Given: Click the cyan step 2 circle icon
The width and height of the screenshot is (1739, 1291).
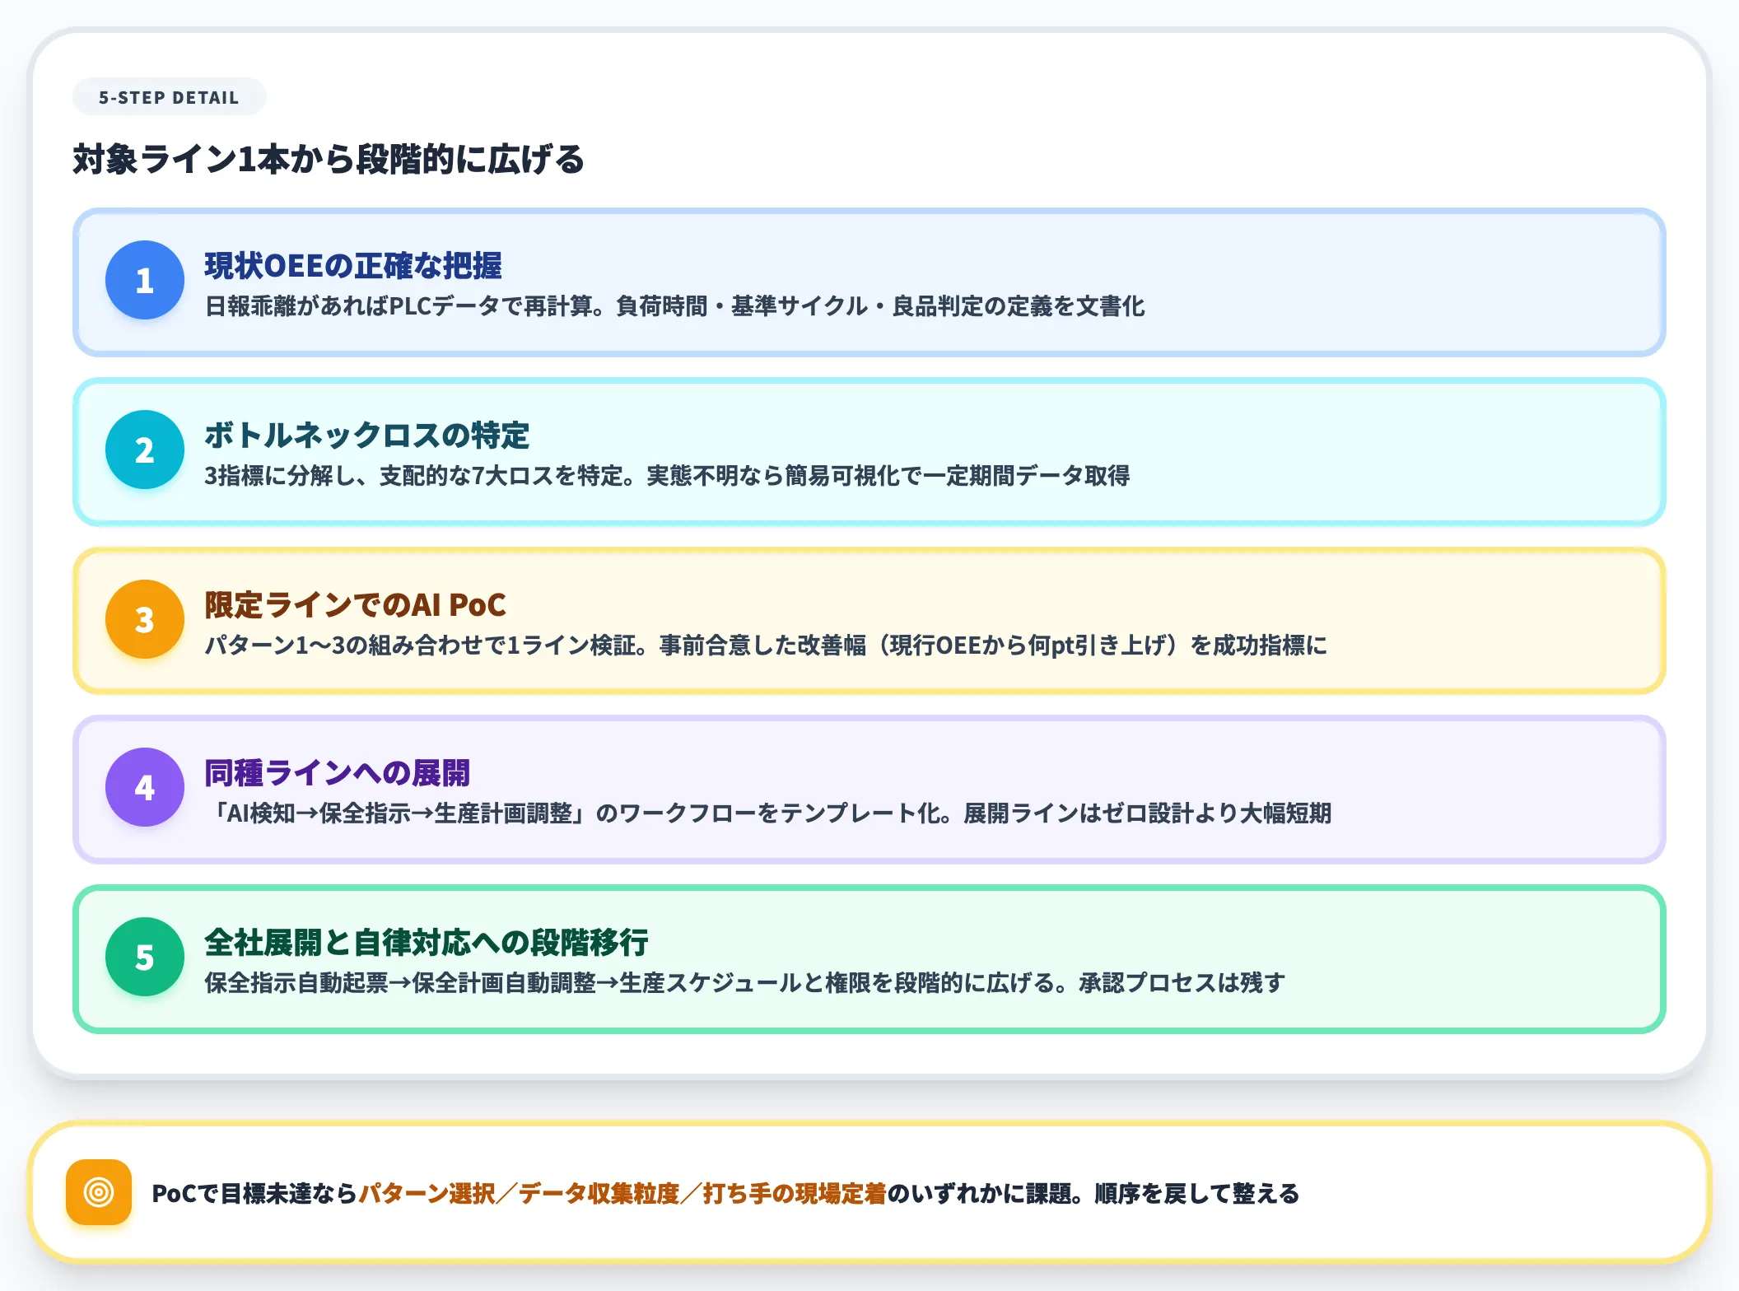Looking at the screenshot, I should [x=145, y=450].
